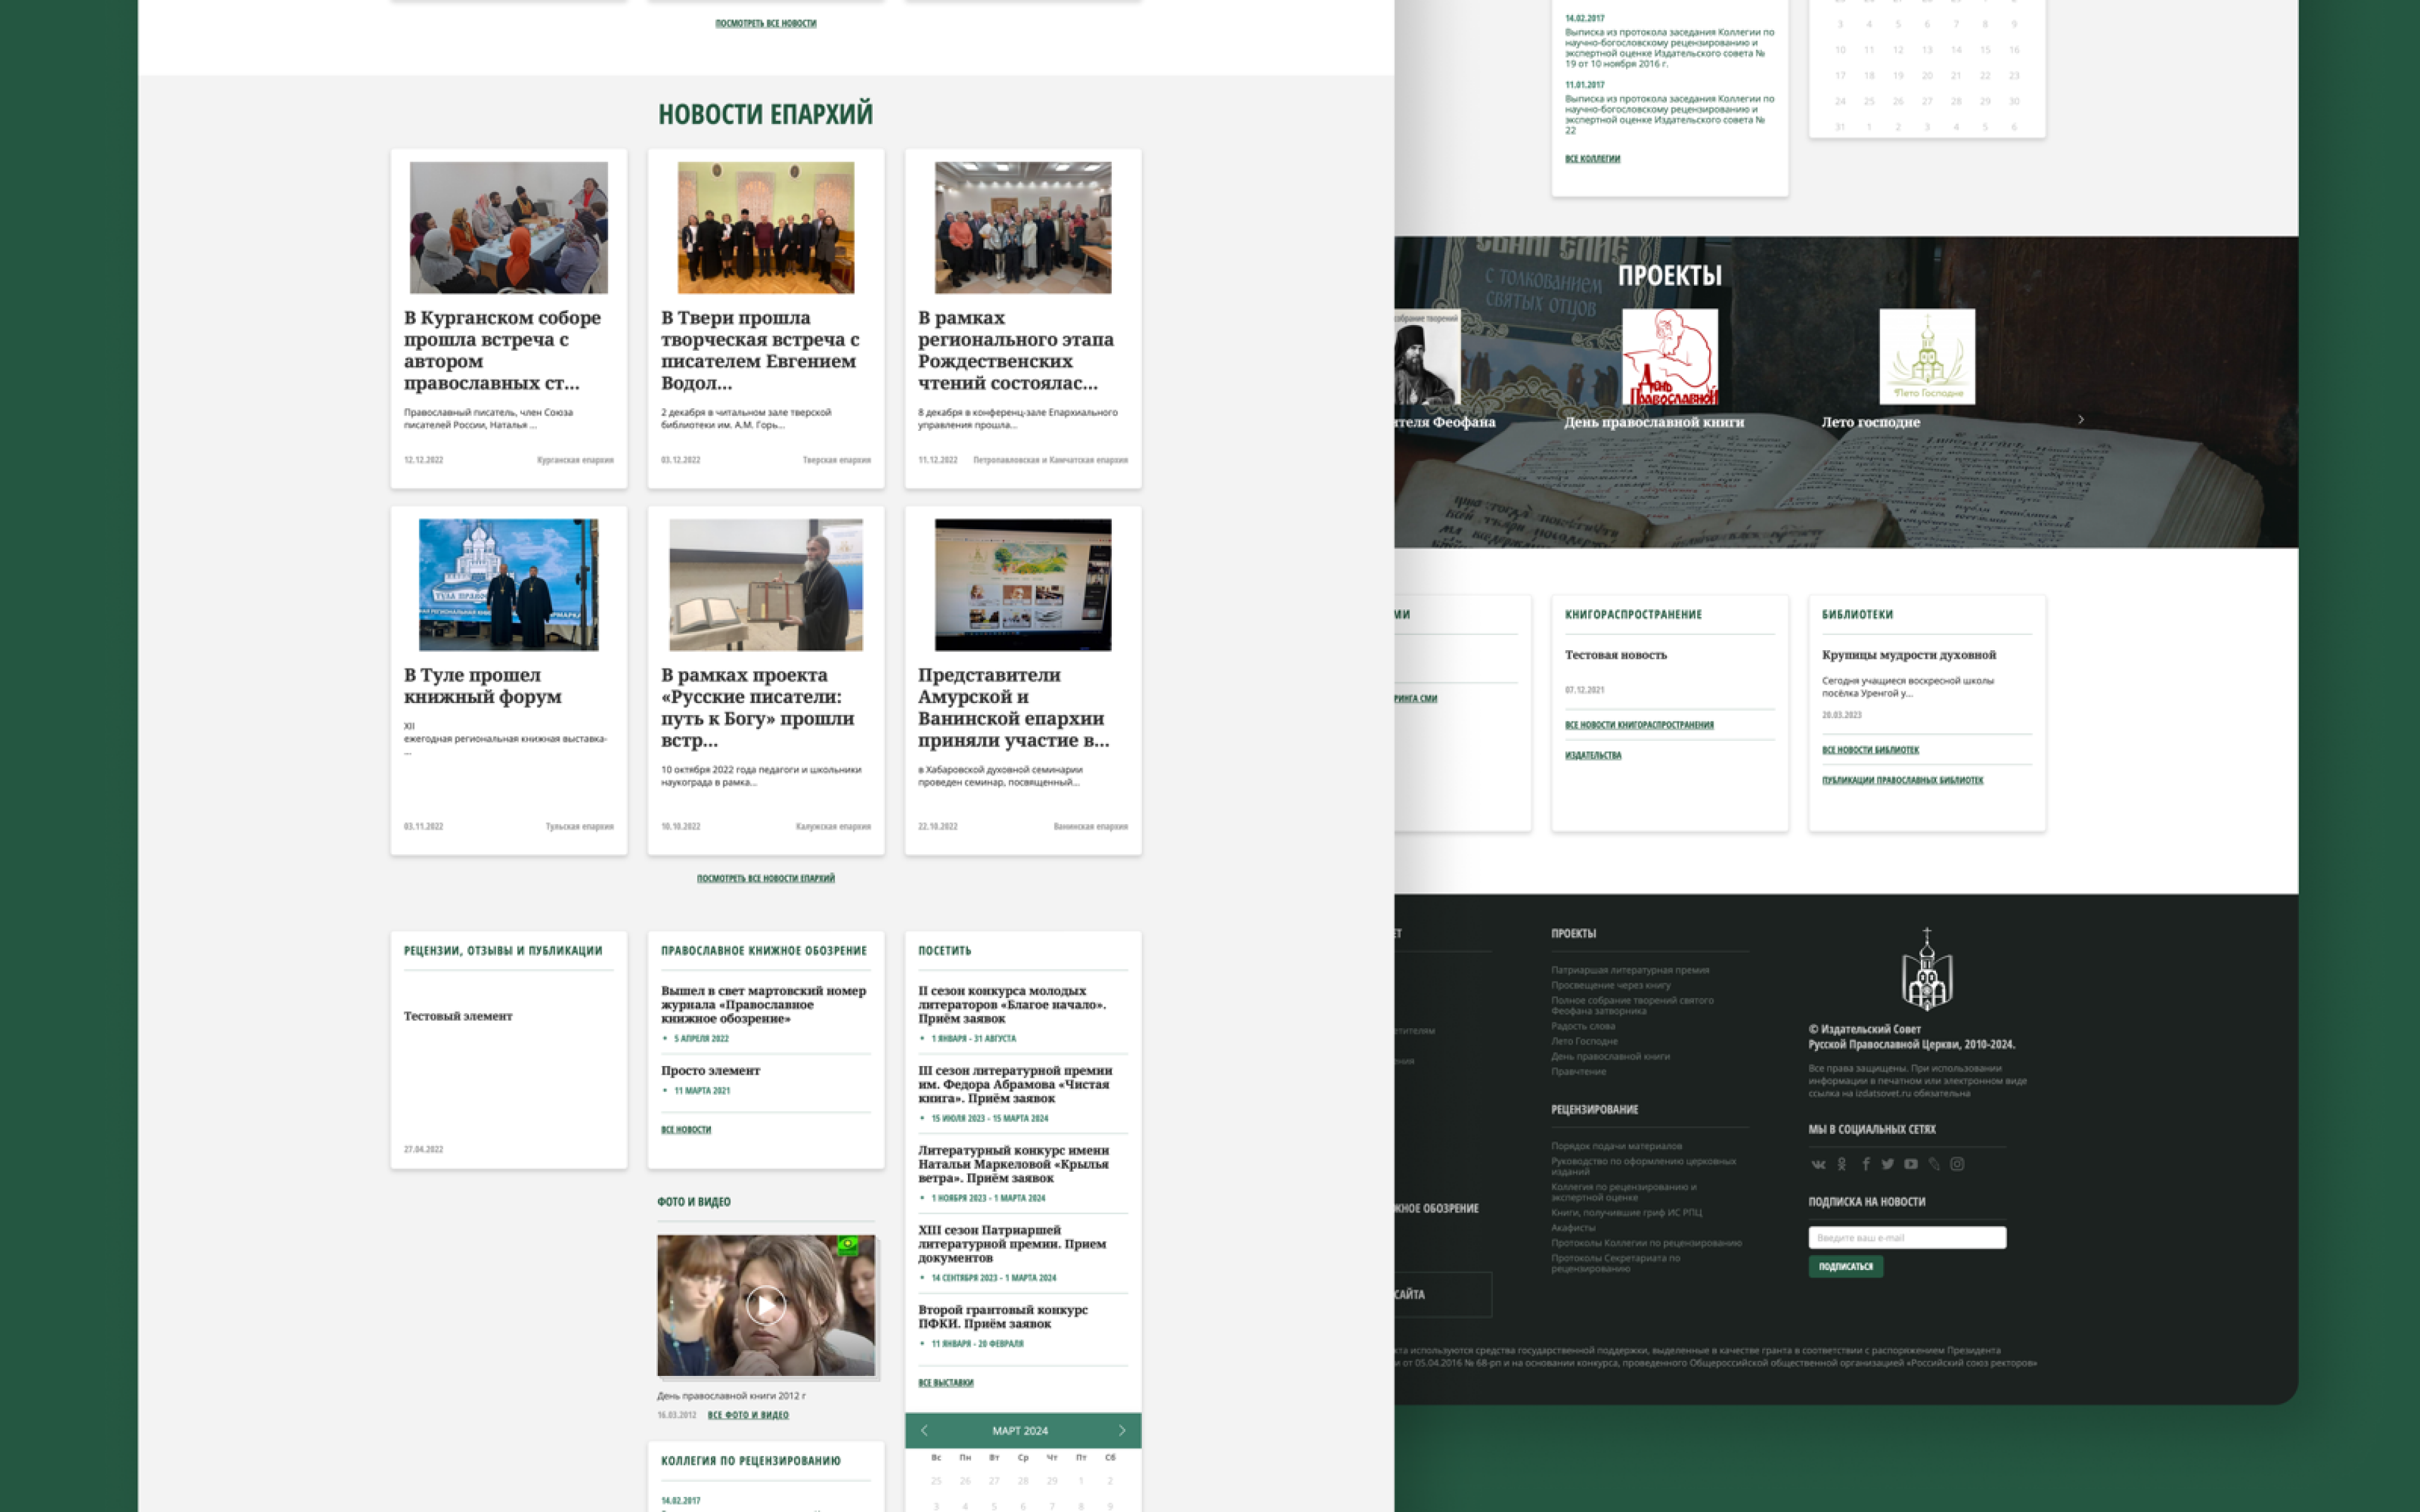Open the Посмотреть все новости епархий link
The width and height of the screenshot is (2420, 1512).
point(765,878)
